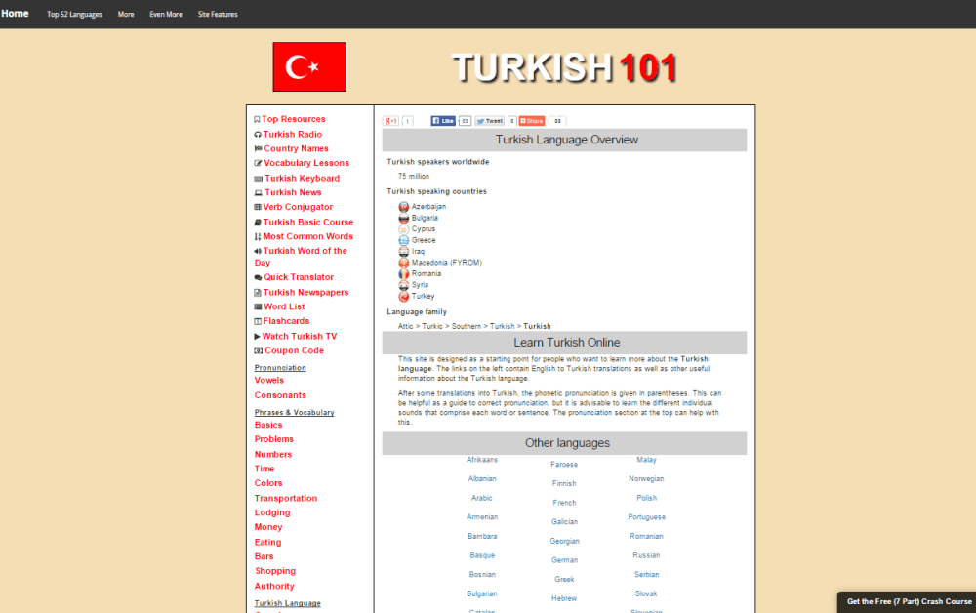Click the play icon beside Watch Turkish TV

[x=257, y=336]
